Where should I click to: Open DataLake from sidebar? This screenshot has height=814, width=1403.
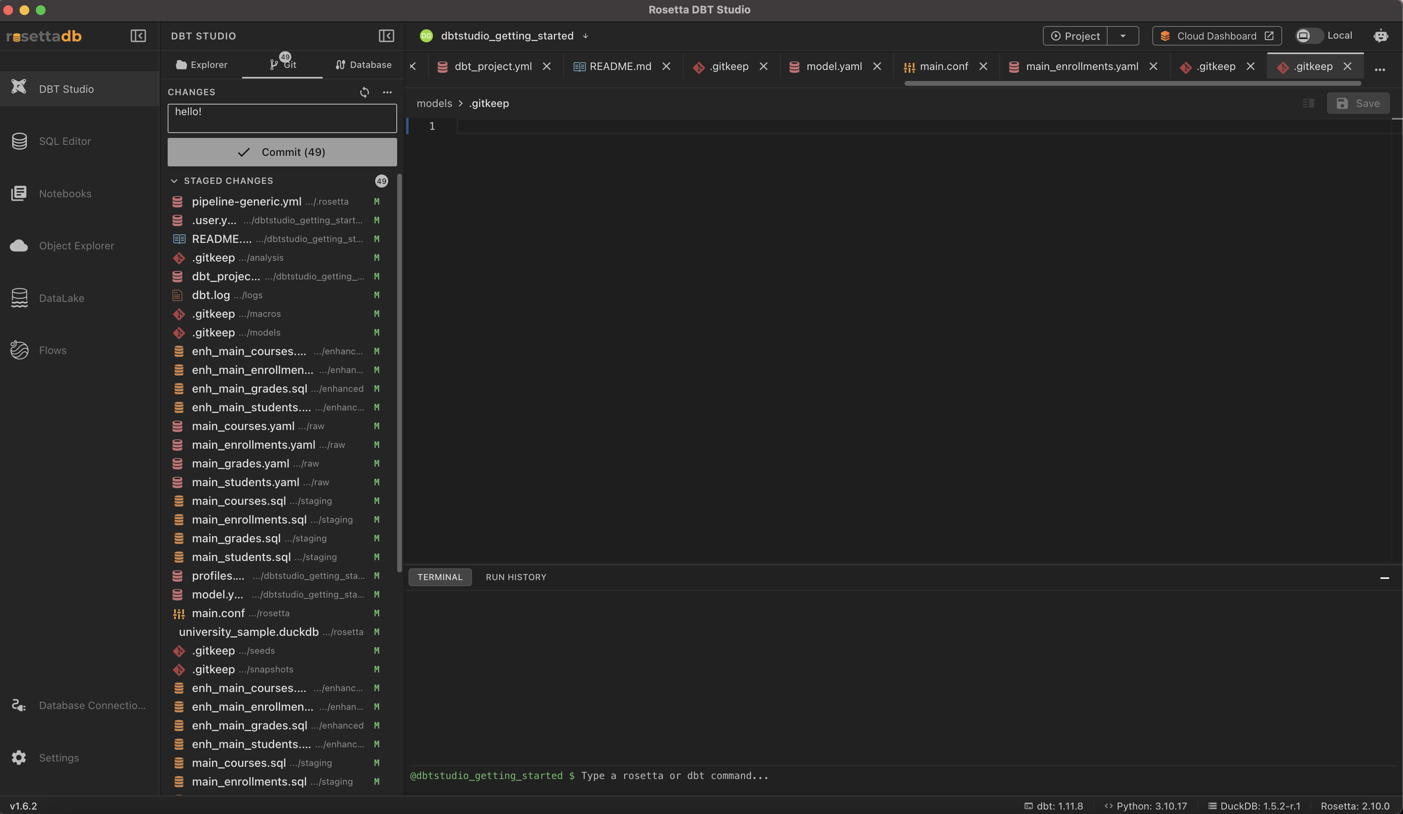(79, 298)
